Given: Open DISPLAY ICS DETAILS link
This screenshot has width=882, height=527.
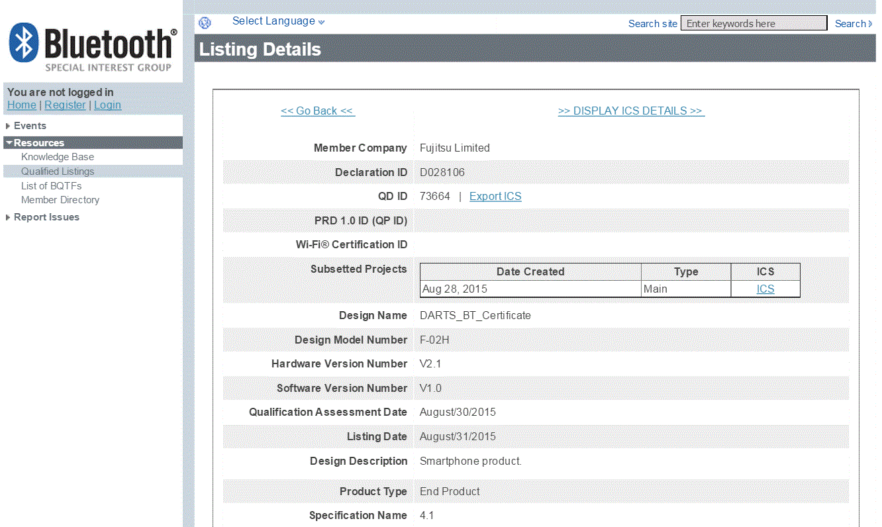Looking at the screenshot, I should pos(631,111).
